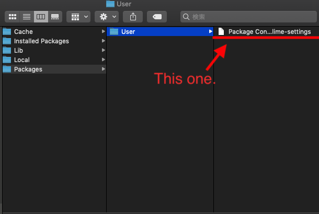The width and height of the screenshot is (319, 214).
Task: Click the Edit Tags button
Action: pyautogui.click(x=157, y=17)
